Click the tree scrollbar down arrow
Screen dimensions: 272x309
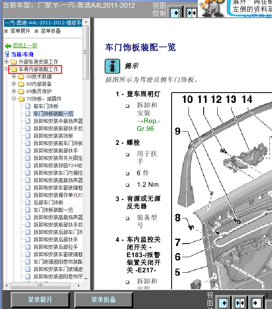click(86, 279)
